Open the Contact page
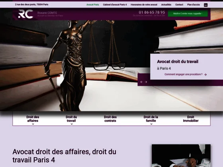The image size is (223, 167). 179,5
